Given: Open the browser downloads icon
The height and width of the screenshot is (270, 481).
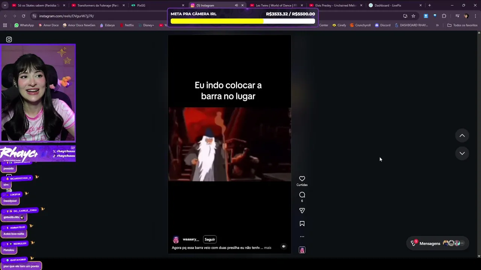Looking at the screenshot, I should tap(426, 16).
